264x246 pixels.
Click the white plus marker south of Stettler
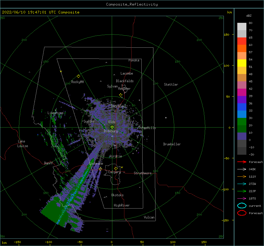[166, 118]
